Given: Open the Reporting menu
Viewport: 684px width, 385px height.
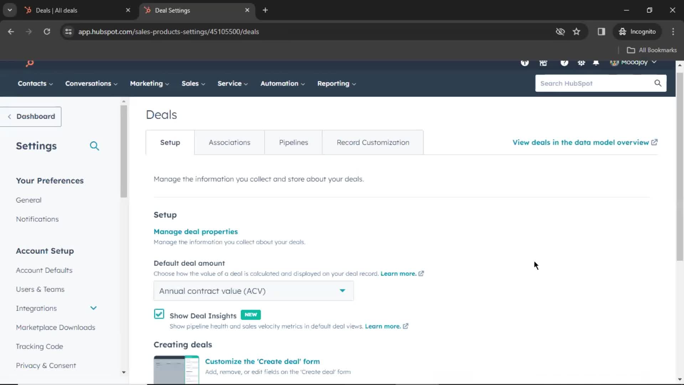Looking at the screenshot, I should tap(337, 83).
